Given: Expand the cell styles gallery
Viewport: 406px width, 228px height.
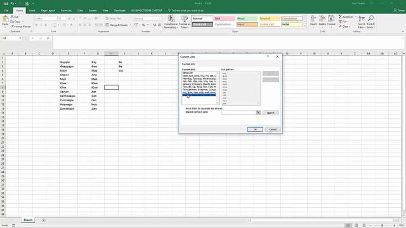Looking at the screenshot, I should (304, 26).
